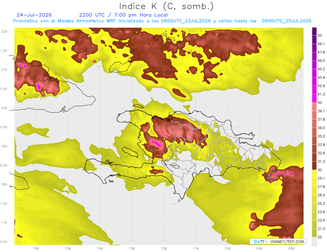Click the color scale value "25.2"
The width and height of the screenshot is (327, 252).
pyautogui.click(x=321, y=203)
